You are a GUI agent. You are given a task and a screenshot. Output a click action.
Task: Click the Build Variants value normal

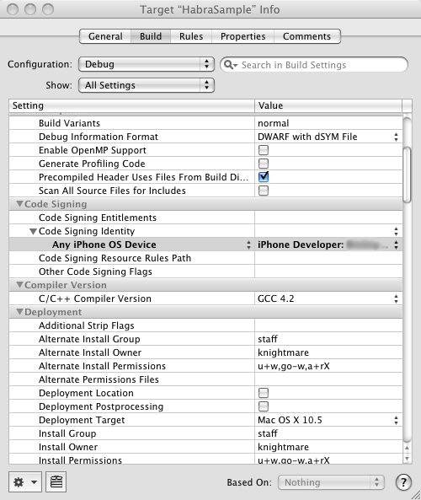tap(274, 123)
